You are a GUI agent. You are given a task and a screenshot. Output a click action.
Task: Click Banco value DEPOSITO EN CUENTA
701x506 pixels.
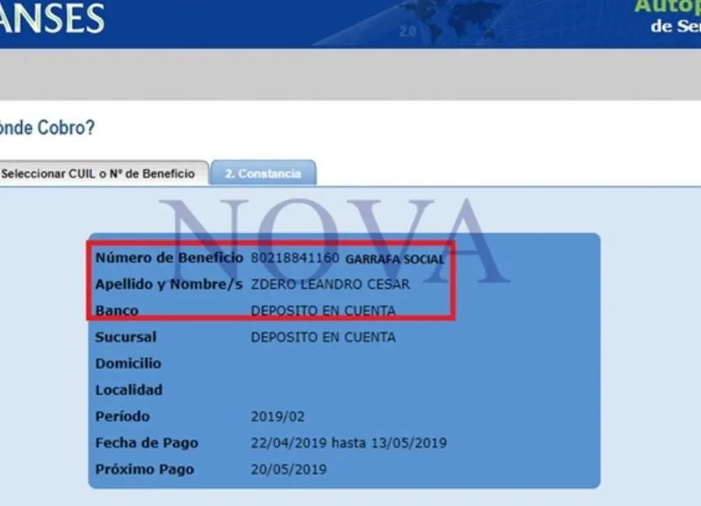click(322, 311)
